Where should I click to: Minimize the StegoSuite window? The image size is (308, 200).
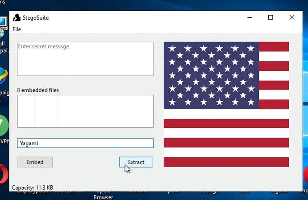click(250, 18)
